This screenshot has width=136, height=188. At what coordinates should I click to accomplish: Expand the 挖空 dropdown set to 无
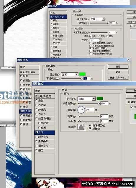click(x=96, y=40)
